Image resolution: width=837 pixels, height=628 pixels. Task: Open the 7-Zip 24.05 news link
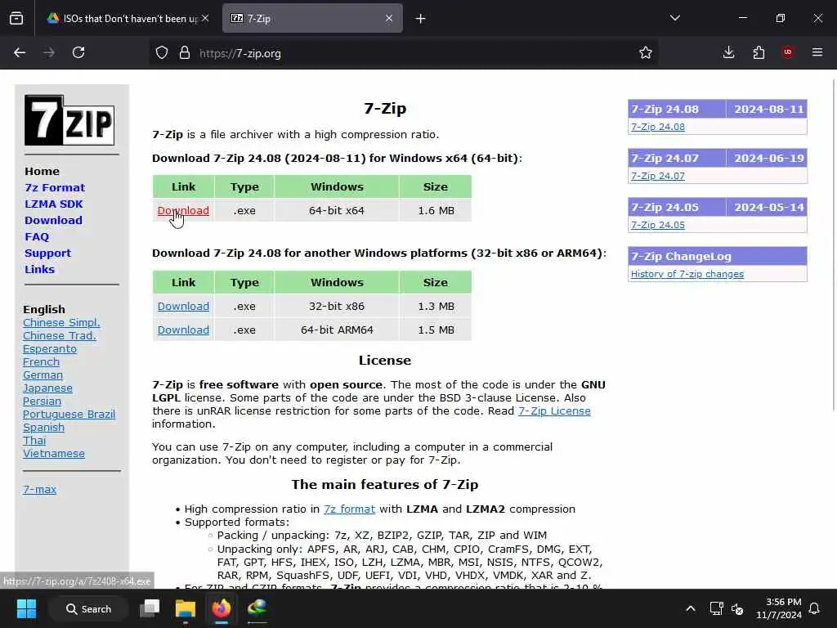coord(658,225)
